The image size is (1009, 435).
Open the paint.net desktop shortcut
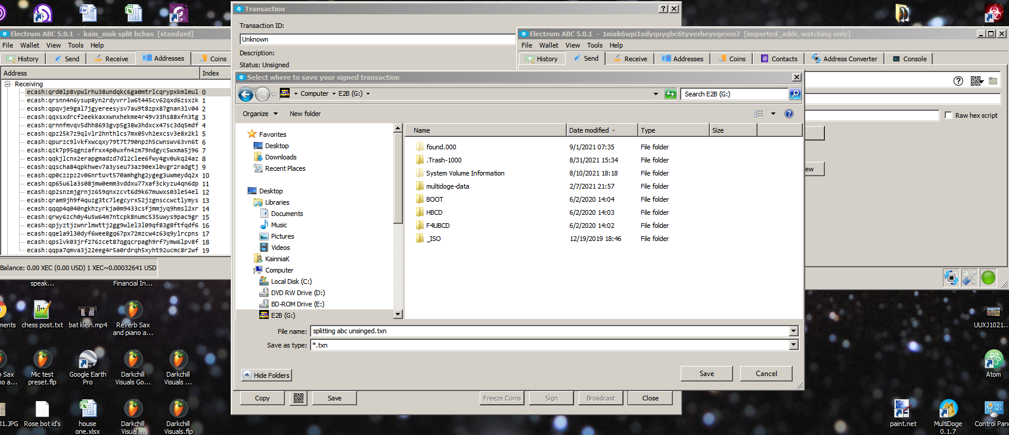click(903, 413)
